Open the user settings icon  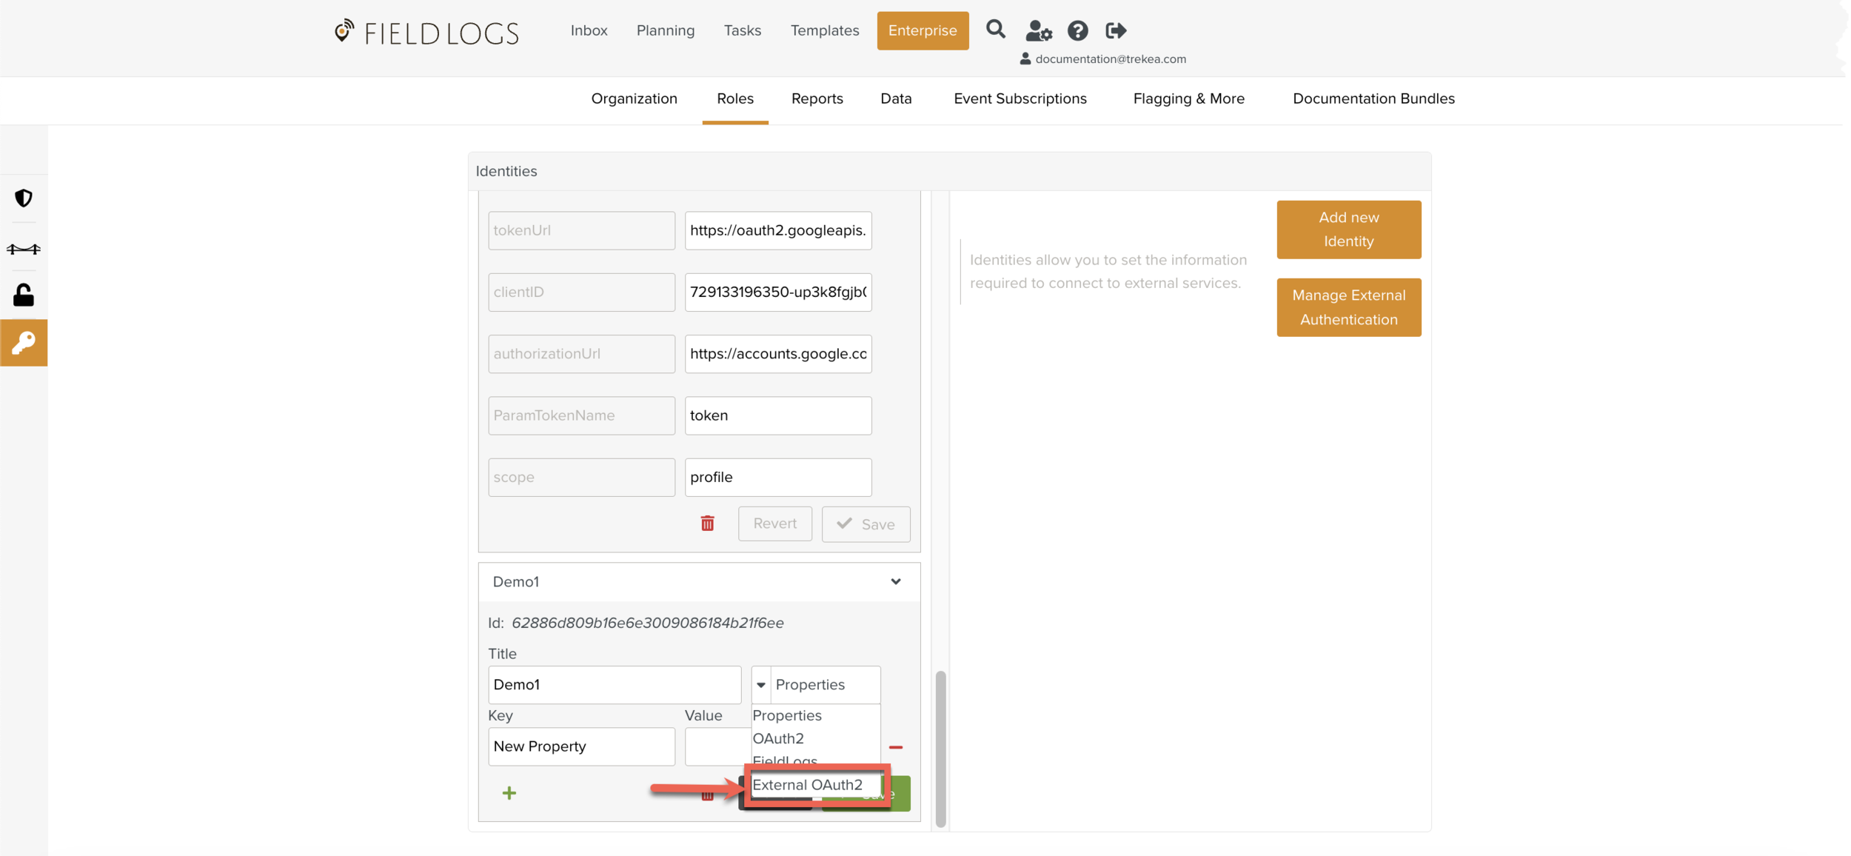click(1038, 31)
